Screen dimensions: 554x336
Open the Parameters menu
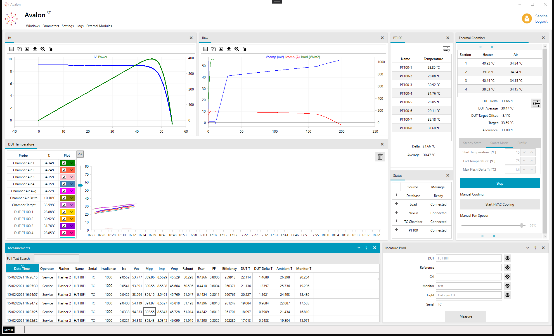point(51,26)
